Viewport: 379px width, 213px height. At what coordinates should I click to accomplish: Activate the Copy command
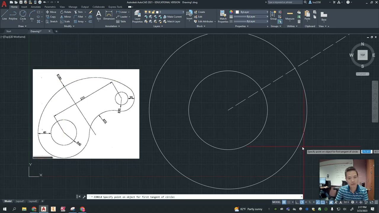tap(51, 17)
